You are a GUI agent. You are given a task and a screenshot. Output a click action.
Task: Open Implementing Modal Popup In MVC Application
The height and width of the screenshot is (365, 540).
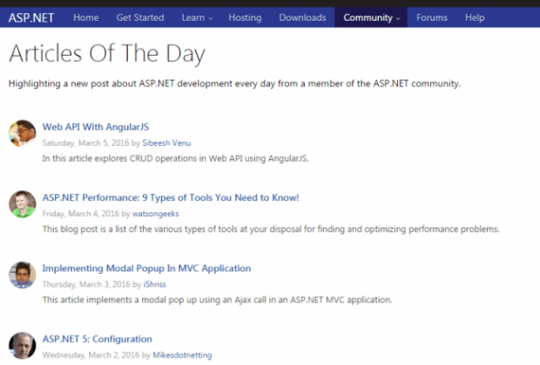[146, 268]
